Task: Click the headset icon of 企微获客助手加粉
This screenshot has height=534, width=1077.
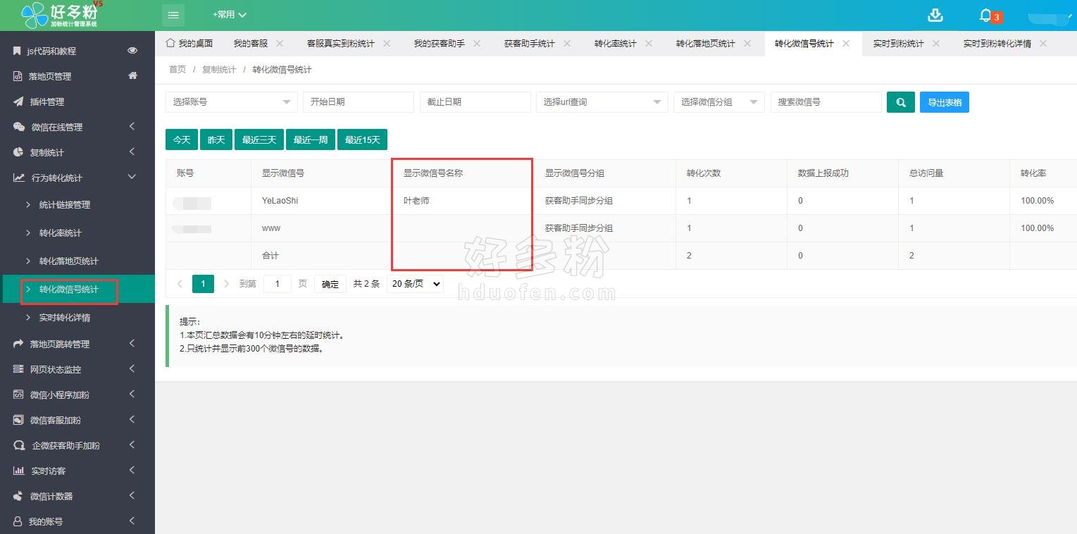Action: click(x=19, y=445)
